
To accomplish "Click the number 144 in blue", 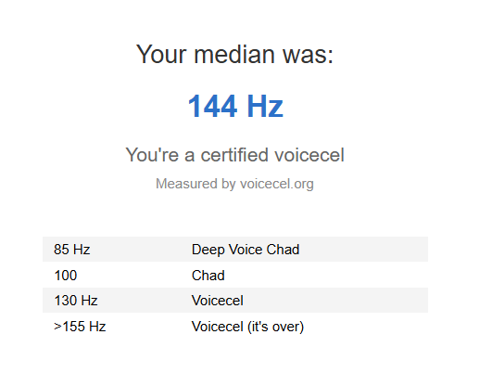I will pos(212,107).
